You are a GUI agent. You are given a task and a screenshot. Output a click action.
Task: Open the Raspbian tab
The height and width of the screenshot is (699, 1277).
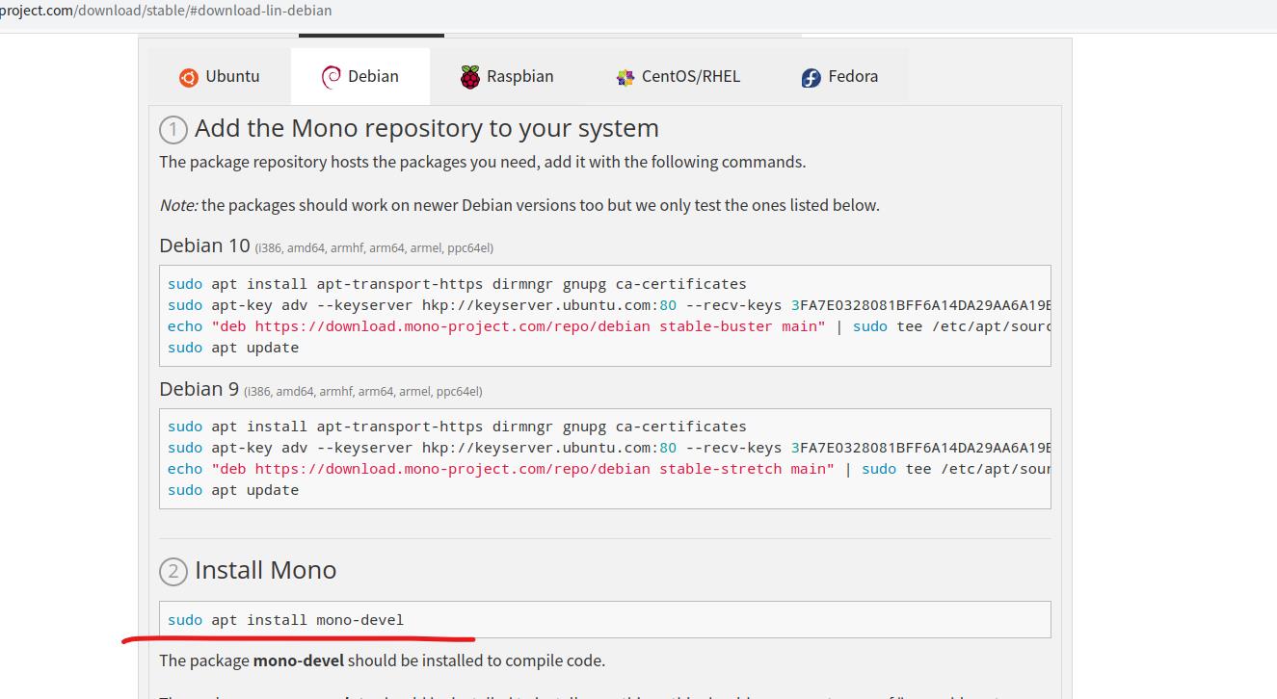tap(507, 76)
